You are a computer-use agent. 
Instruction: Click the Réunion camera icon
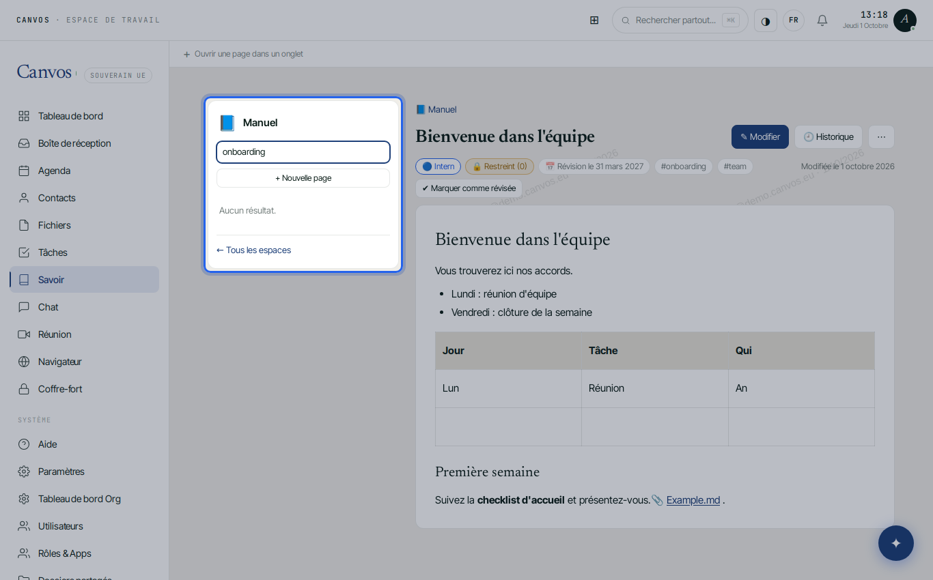click(x=24, y=334)
